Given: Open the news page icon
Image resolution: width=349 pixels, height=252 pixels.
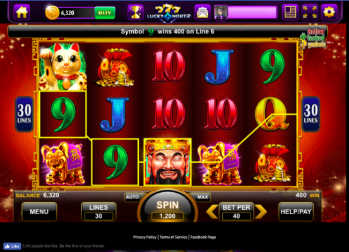Looking at the screenshot, I should click(x=290, y=13).
